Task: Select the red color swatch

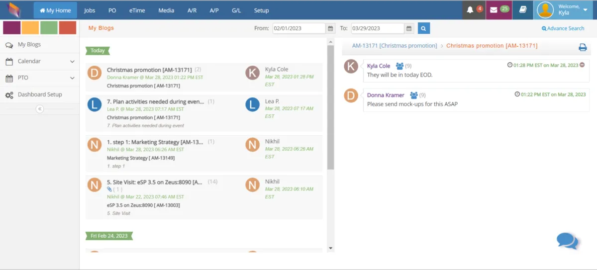Action: 67,28
